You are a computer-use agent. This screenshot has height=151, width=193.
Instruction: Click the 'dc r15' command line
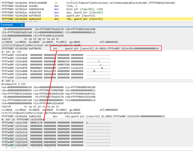(x=11, y=52)
